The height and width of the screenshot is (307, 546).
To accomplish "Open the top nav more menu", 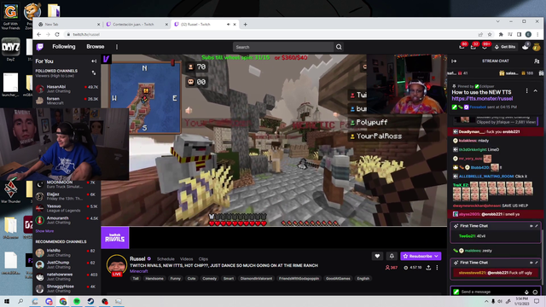I will point(117,47).
